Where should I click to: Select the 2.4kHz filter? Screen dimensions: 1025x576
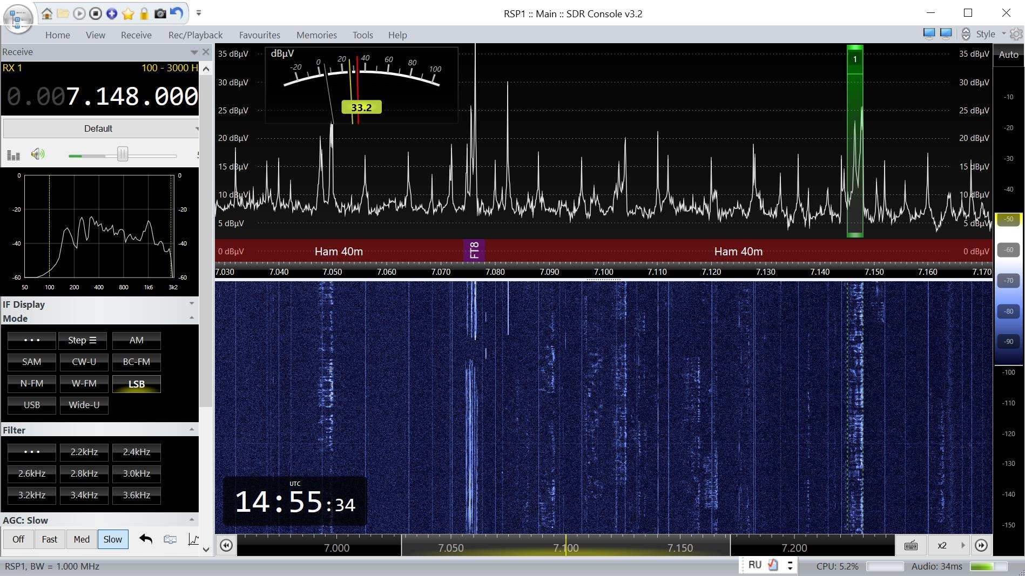(x=137, y=452)
